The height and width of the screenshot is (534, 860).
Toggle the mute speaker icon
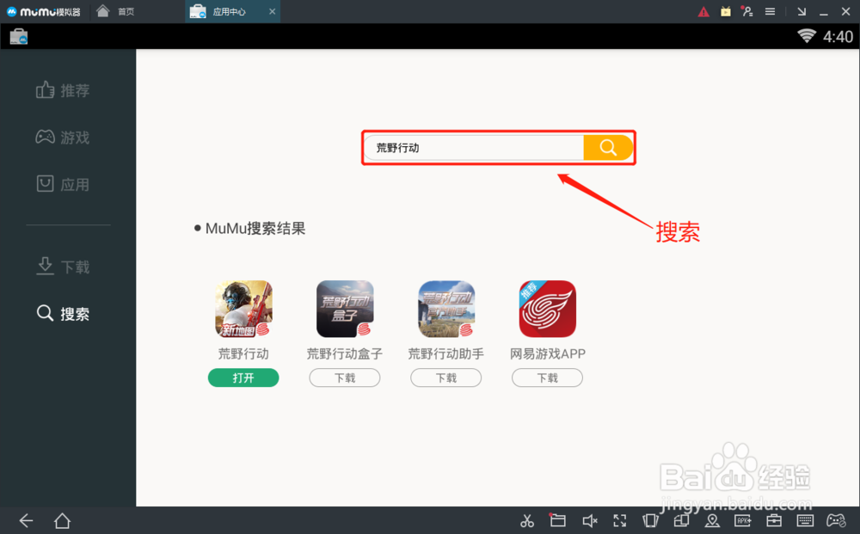(590, 520)
